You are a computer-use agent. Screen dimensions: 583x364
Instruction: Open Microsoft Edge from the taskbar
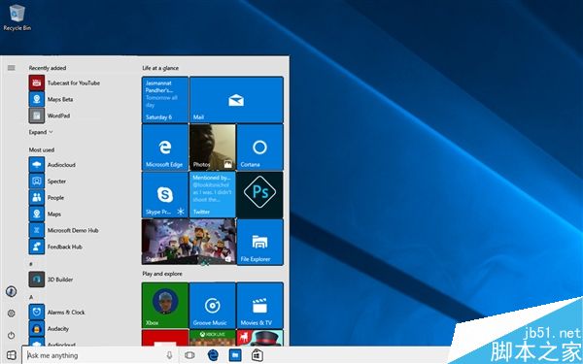213,355
